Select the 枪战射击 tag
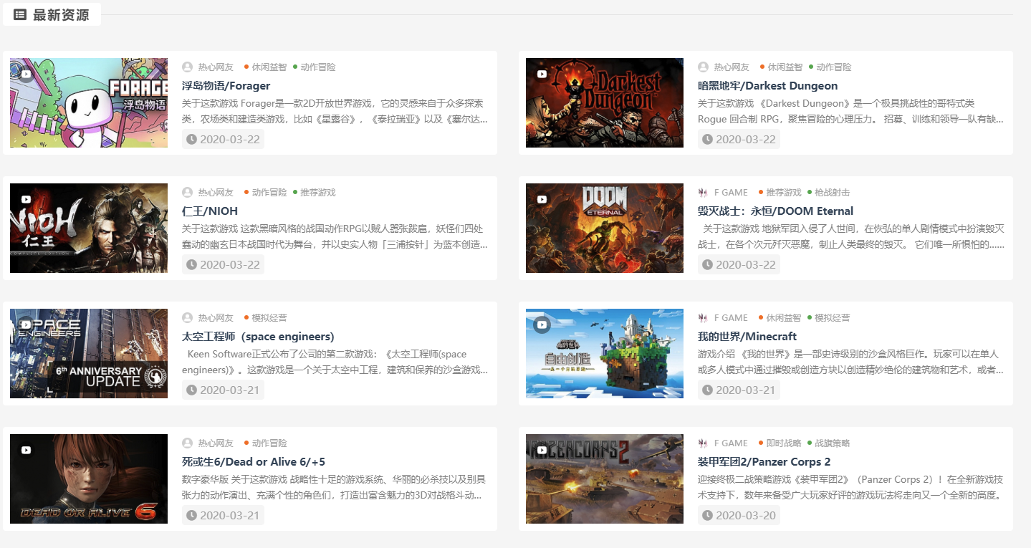 coord(833,193)
